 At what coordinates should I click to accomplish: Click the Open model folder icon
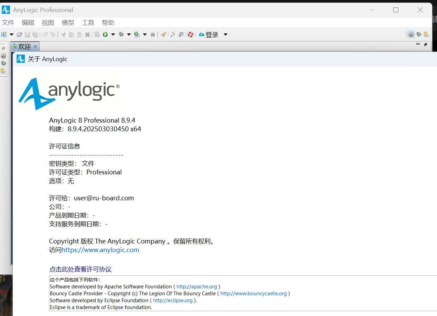click(19, 35)
